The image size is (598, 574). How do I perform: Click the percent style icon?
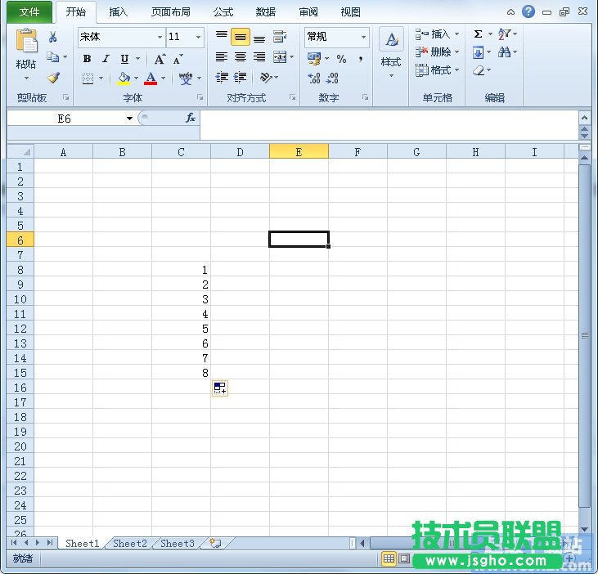coord(341,59)
